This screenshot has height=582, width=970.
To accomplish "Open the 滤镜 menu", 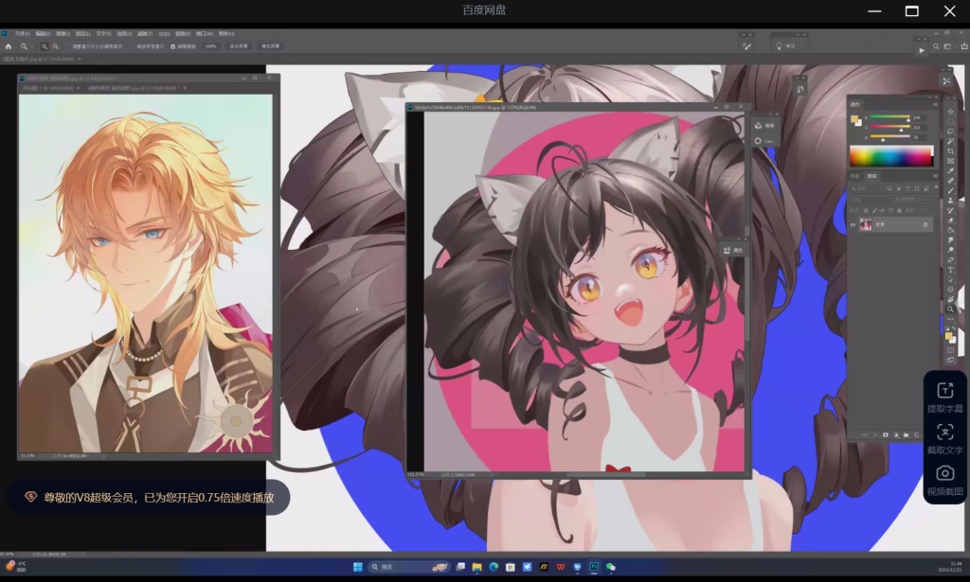I will click(x=145, y=33).
